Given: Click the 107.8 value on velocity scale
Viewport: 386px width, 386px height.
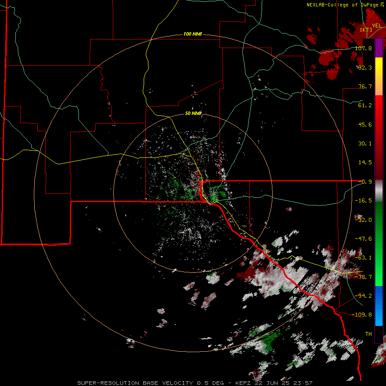Looking at the screenshot, I should [364, 48].
